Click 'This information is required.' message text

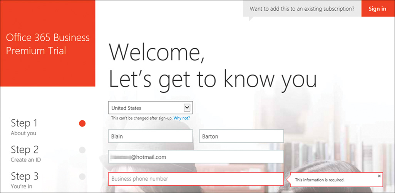pyautogui.click(x=320, y=180)
